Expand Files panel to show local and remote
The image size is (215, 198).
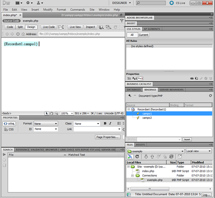(180, 157)
